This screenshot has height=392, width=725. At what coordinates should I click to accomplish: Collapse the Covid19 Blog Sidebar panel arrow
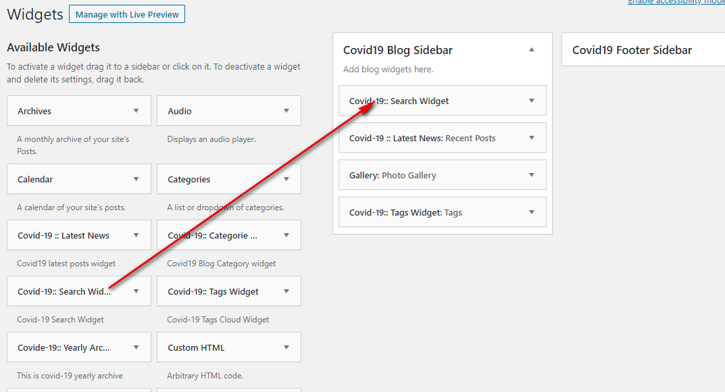pos(532,50)
